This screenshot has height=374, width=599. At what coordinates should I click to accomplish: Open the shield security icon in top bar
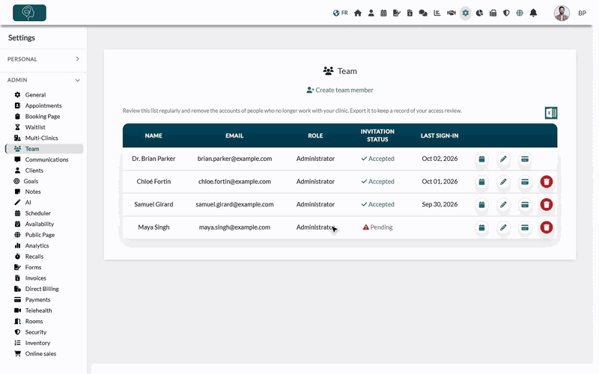pyautogui.click(x=506, y=13)
